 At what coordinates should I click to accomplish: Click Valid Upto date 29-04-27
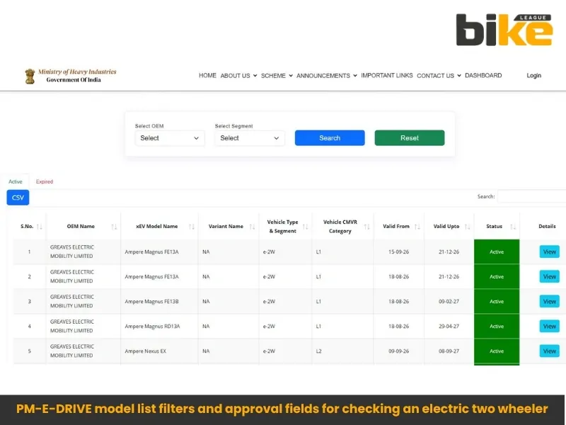(449, 327)
